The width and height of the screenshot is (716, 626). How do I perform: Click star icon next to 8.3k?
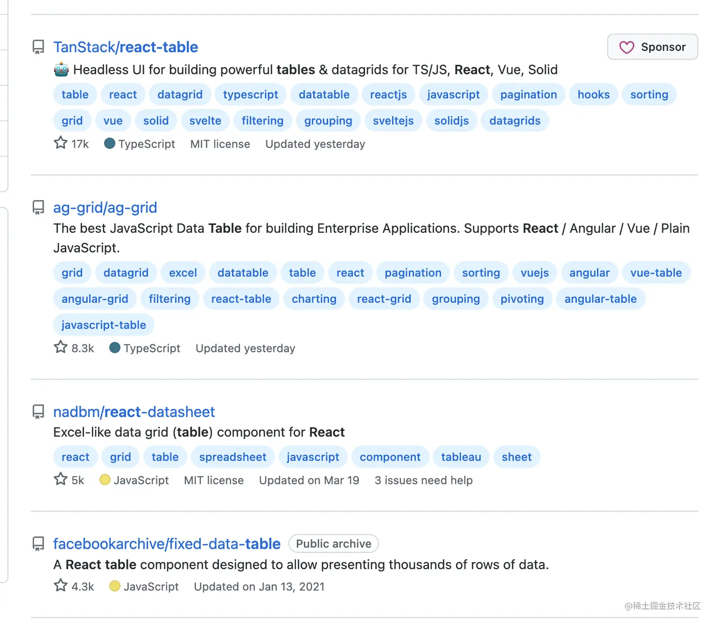pos(61,347)
